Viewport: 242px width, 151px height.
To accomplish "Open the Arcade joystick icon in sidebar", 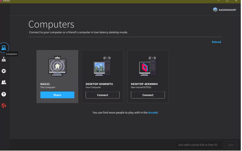I will [4, 59].
